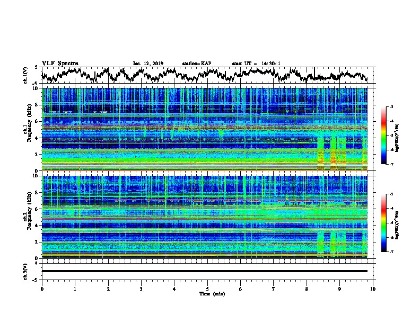
Task: Click time axis tick label "4"
Action: [x=174, y=289]
